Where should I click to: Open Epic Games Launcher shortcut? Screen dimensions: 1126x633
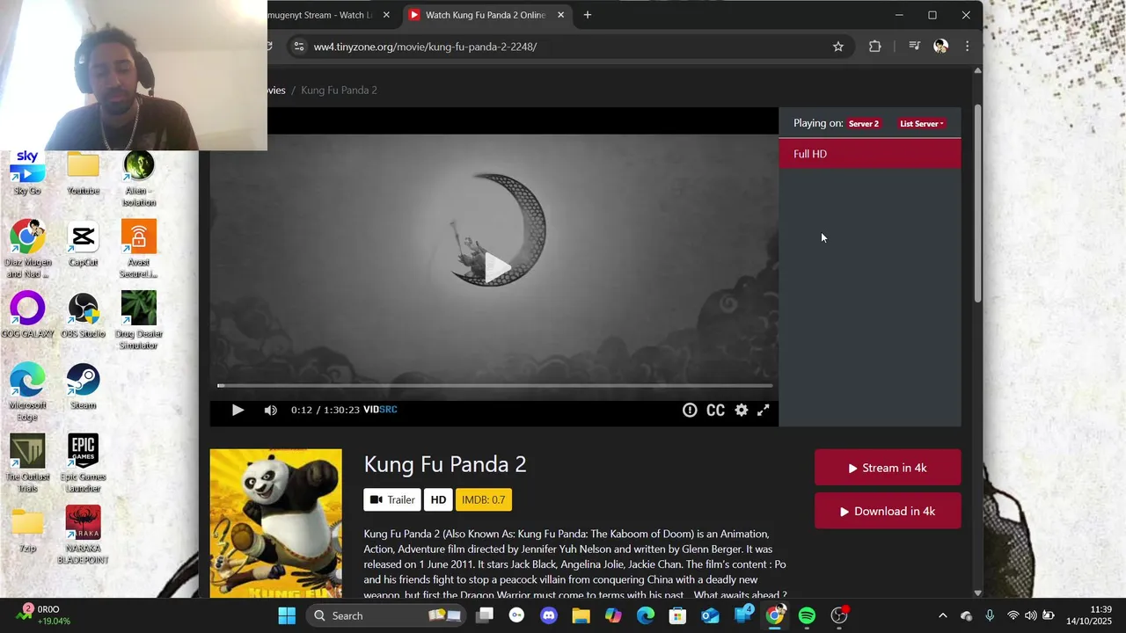[83, 463]
